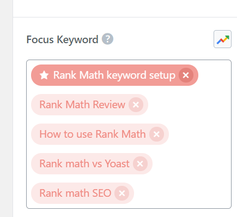Click the gray sidebar strip at left edge
Image resolution: width=237 pixels, height=217 pixels.
click(x=7, y=108)
